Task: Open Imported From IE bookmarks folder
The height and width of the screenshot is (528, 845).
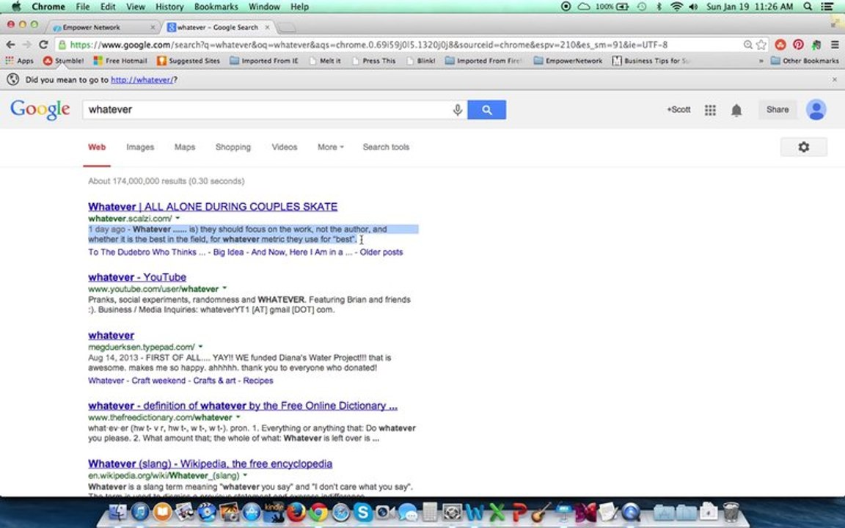Action: (263, 61)
